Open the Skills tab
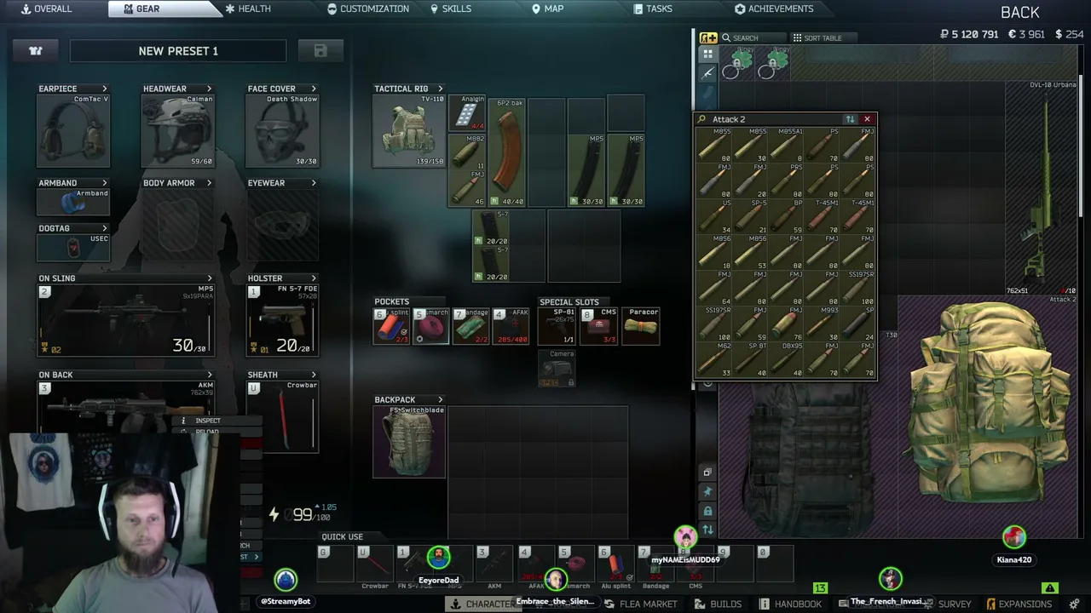Image resolution: width=1091 pixels, height=613 pixels. 451,9
